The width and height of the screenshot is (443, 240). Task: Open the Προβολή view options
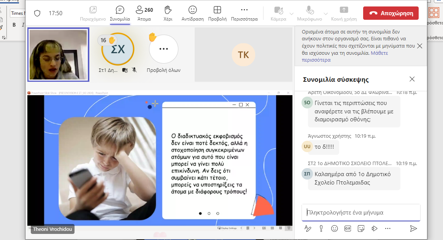217,14
